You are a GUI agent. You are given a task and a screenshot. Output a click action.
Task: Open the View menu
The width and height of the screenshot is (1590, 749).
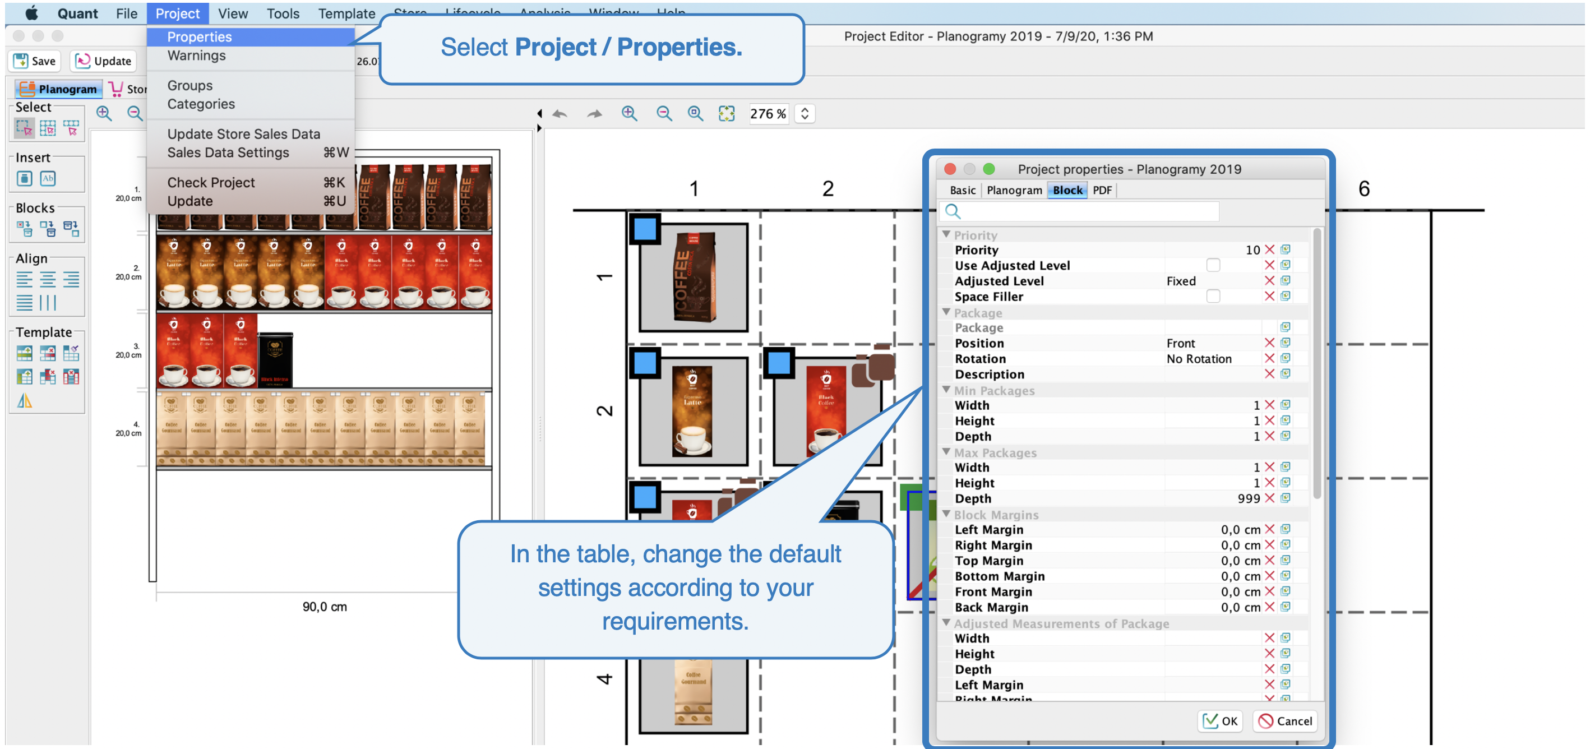(x=233, y=13)
